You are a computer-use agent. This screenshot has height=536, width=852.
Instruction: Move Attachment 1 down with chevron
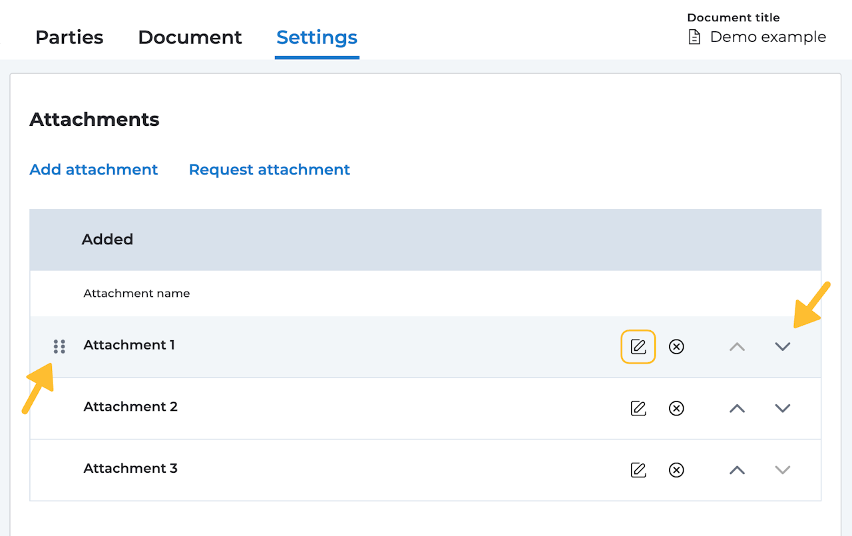pyautogui.click(x=783, y=346)
